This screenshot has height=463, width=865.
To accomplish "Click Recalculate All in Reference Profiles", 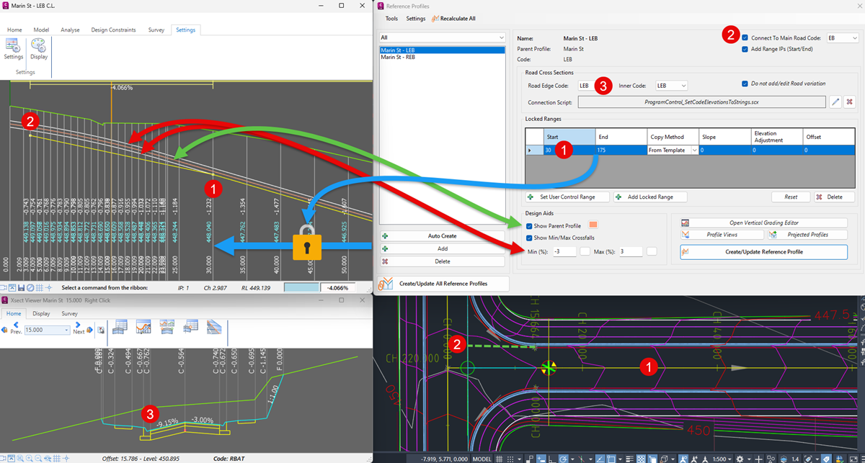I will pyautogui.click(x=453, y=19).
